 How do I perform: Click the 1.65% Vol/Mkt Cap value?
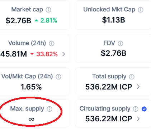click(31, 87)
